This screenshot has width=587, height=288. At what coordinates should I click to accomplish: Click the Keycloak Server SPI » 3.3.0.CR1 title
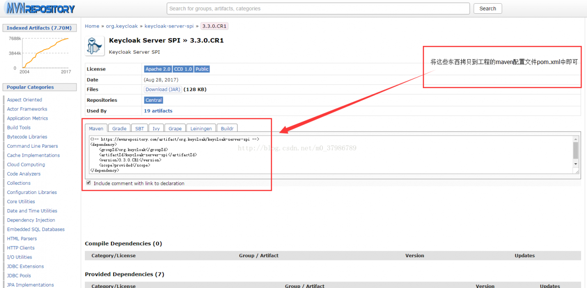point(166,40)
